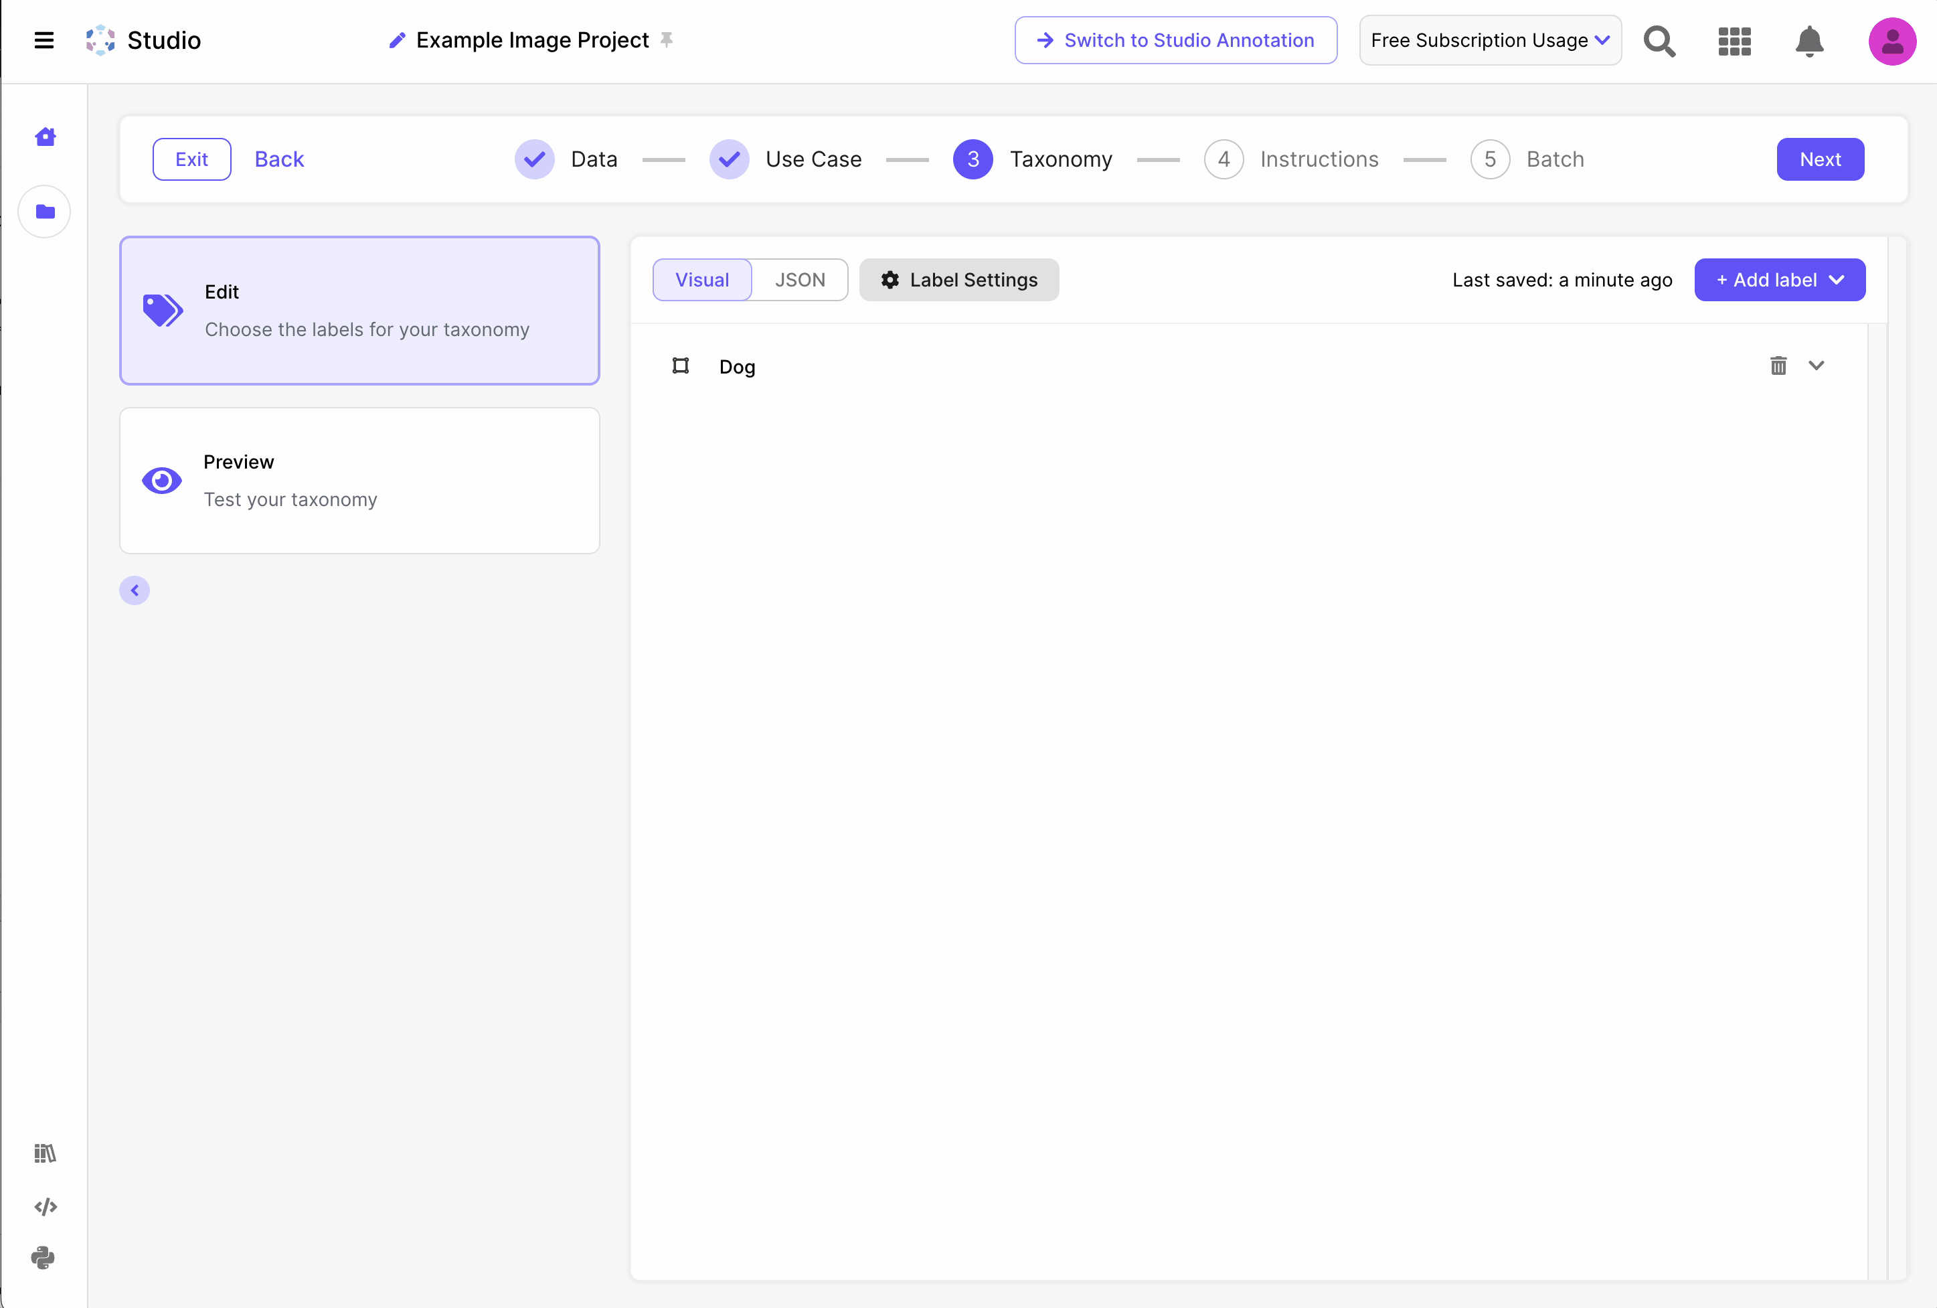The width and height of the screenshot is (1937, 1308).
Task: Open the hamburger navigation menu
Action: coord(44,40)
